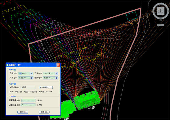
Task: Click the south (南) compass direction
Action: 161,19
